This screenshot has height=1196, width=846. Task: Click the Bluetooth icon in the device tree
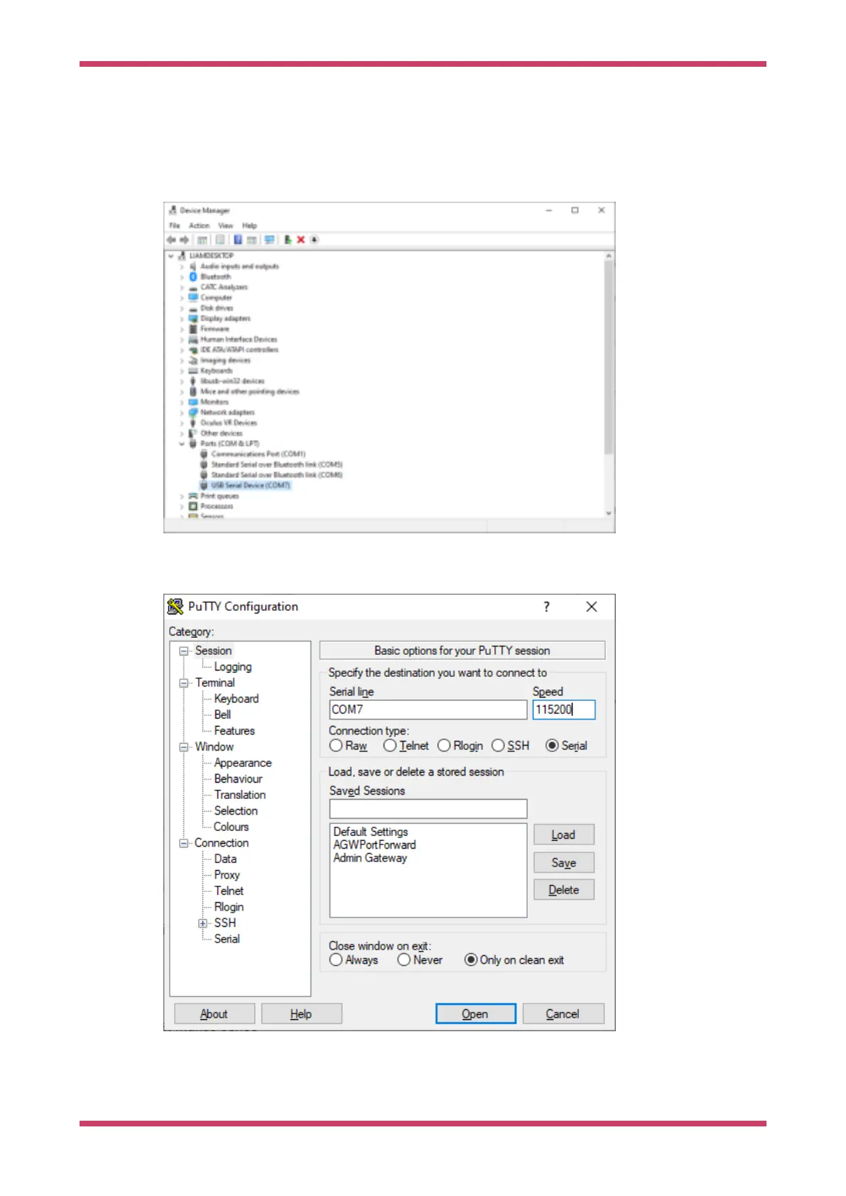click(193, 276)
